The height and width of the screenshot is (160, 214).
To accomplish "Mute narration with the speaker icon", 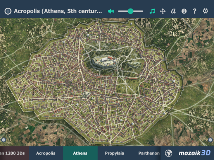I will (111, 11).
